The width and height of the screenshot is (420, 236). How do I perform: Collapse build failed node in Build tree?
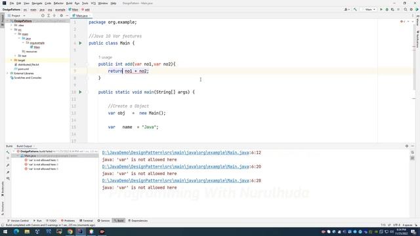point(14,151)
